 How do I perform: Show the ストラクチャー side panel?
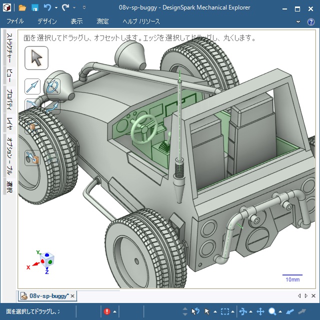(9, 49)
